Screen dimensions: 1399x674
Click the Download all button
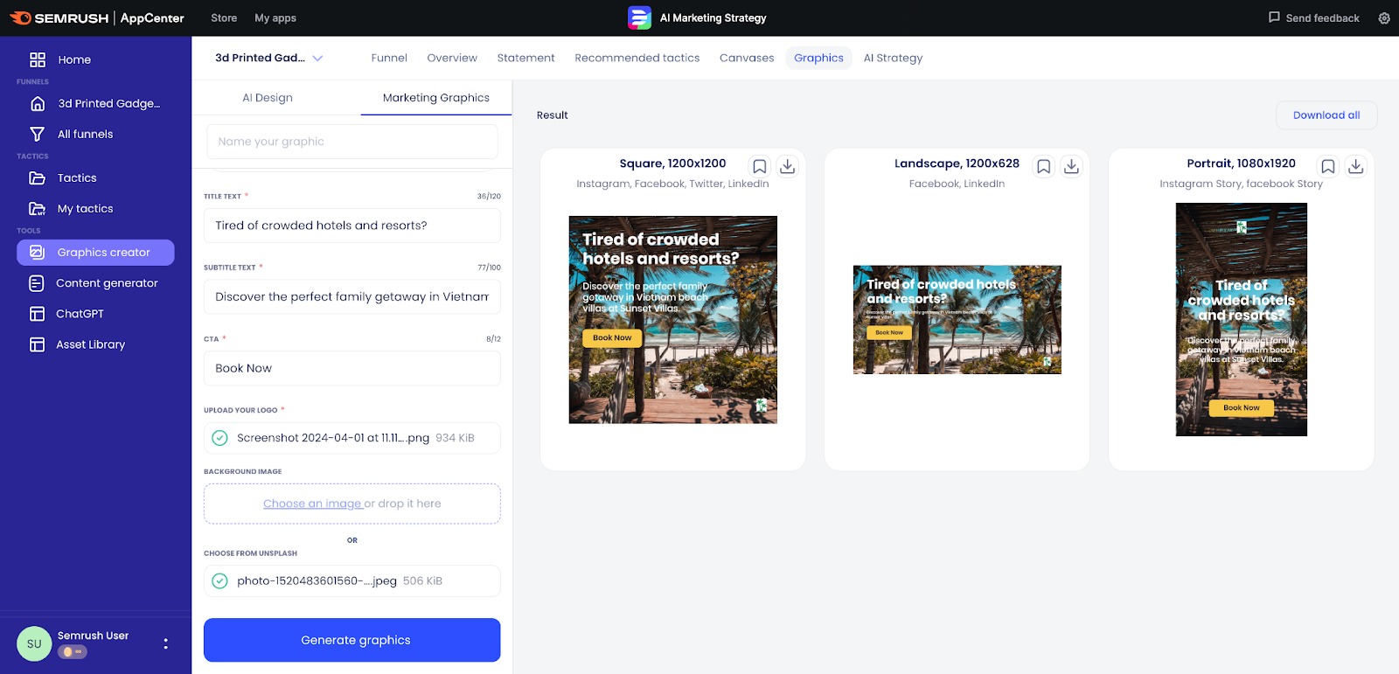[x=1326, y=115]
